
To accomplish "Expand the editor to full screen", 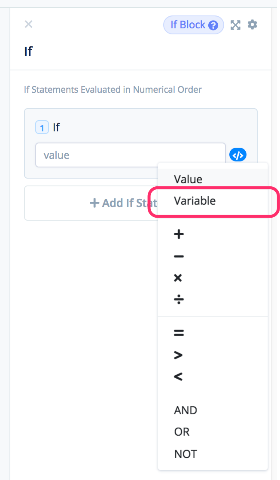I will (235, 25).
